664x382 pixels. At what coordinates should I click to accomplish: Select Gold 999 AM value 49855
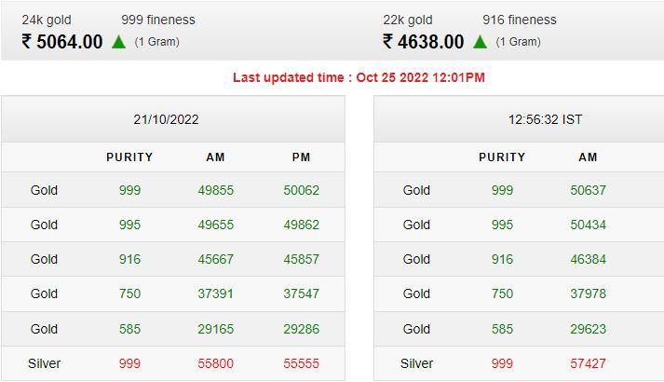tap(215, 190)
